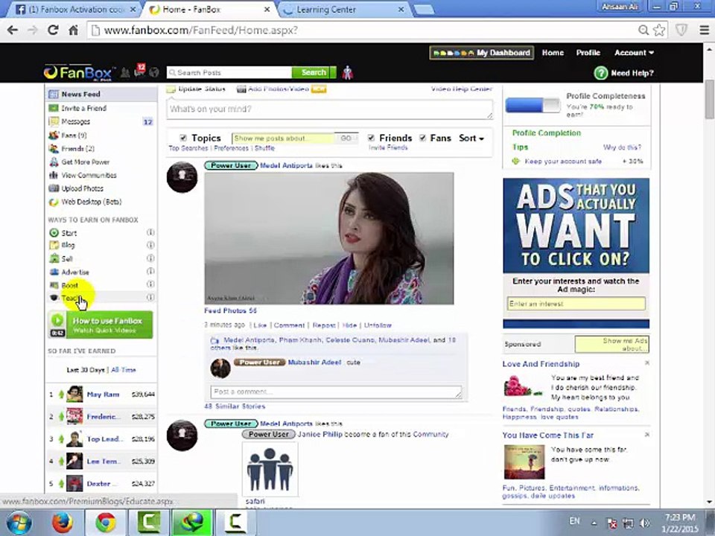Click the zoom magnifier icon in address bar
The width and height of the screenshot is (715, 536).
click(x=643, y=30)
